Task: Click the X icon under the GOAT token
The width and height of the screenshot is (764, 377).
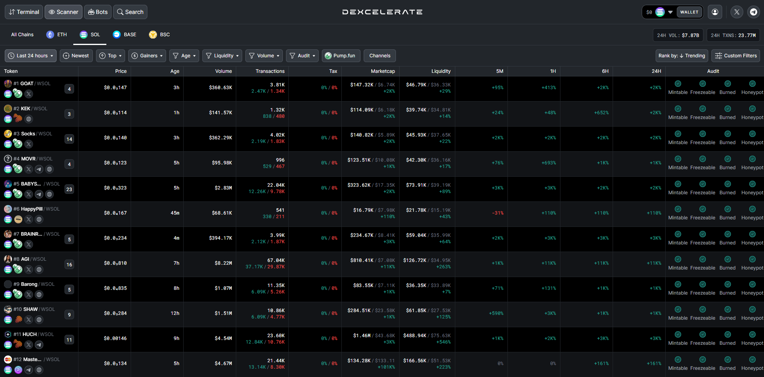Action: (x=29, y=94)
